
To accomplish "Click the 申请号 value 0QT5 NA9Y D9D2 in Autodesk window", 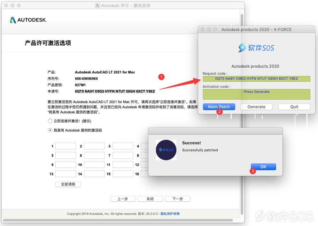I will 115,91.
